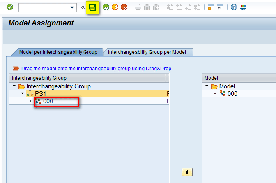Click the orange Exit icon
Image resolution: width=276 pixels, height=183 pixels.
(115, 7)
